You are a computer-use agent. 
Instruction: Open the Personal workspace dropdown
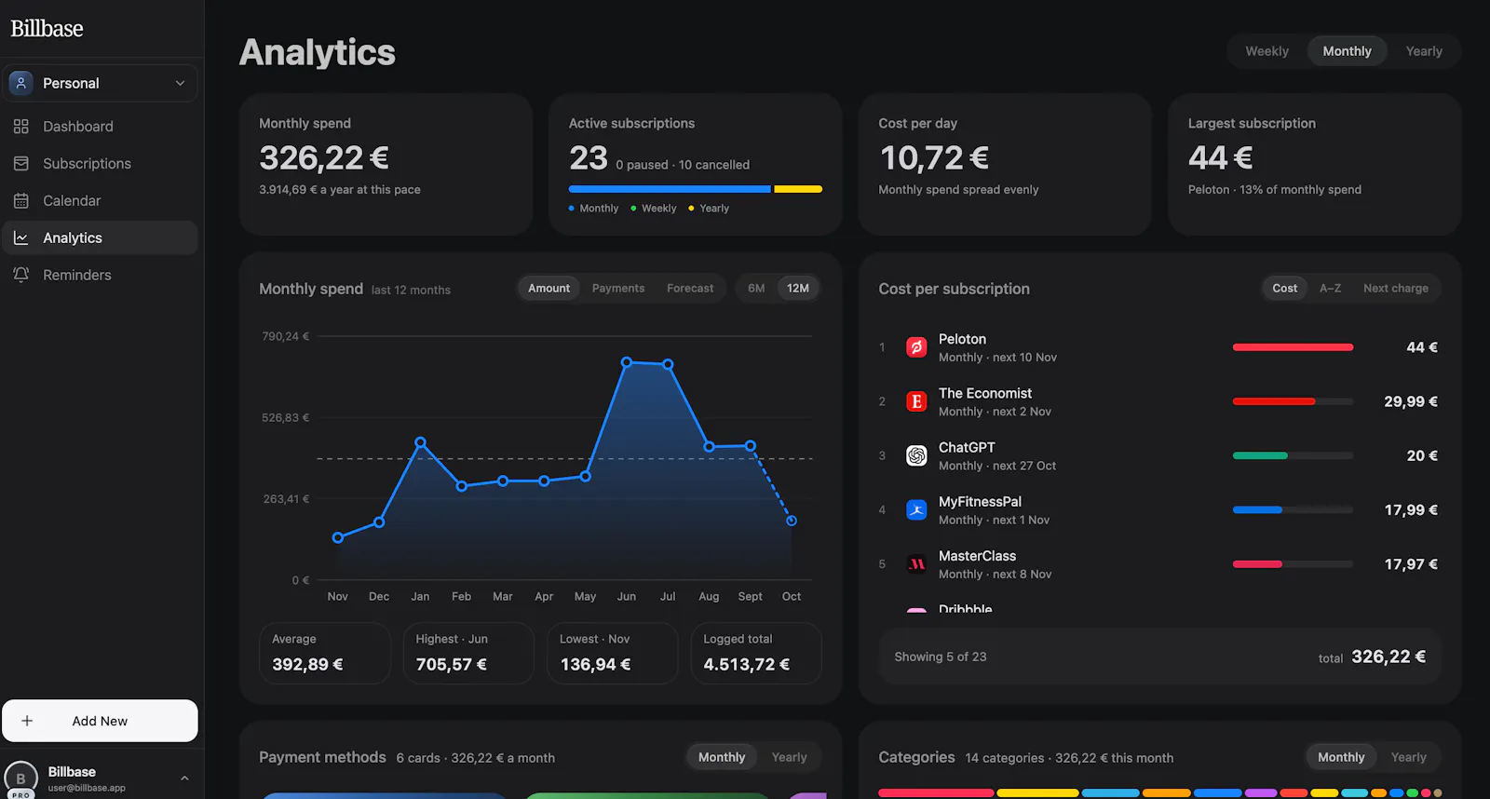[100, 83]
